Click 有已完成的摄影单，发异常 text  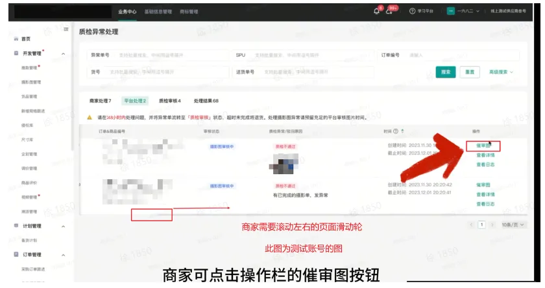point(300,195)
